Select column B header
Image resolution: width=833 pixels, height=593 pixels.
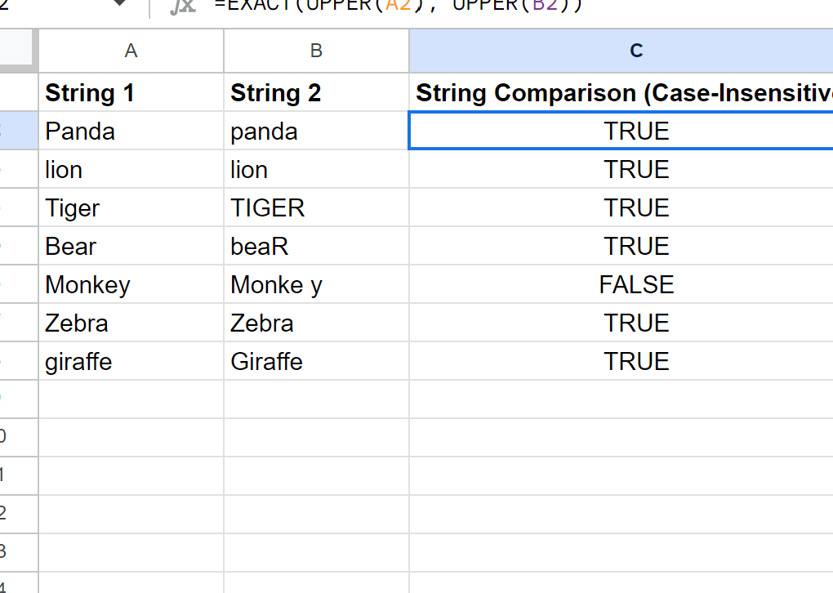316,51
